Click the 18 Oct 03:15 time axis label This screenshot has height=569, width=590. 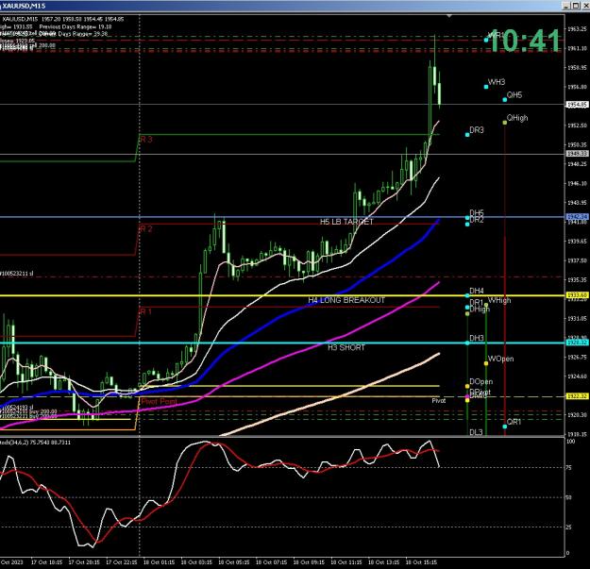pyautogui.click(x=196, y=562)
